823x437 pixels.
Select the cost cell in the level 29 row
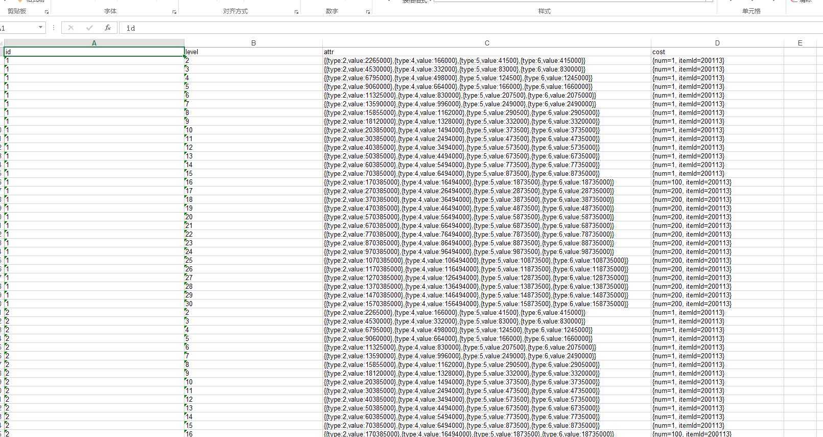tap(717, 295)
